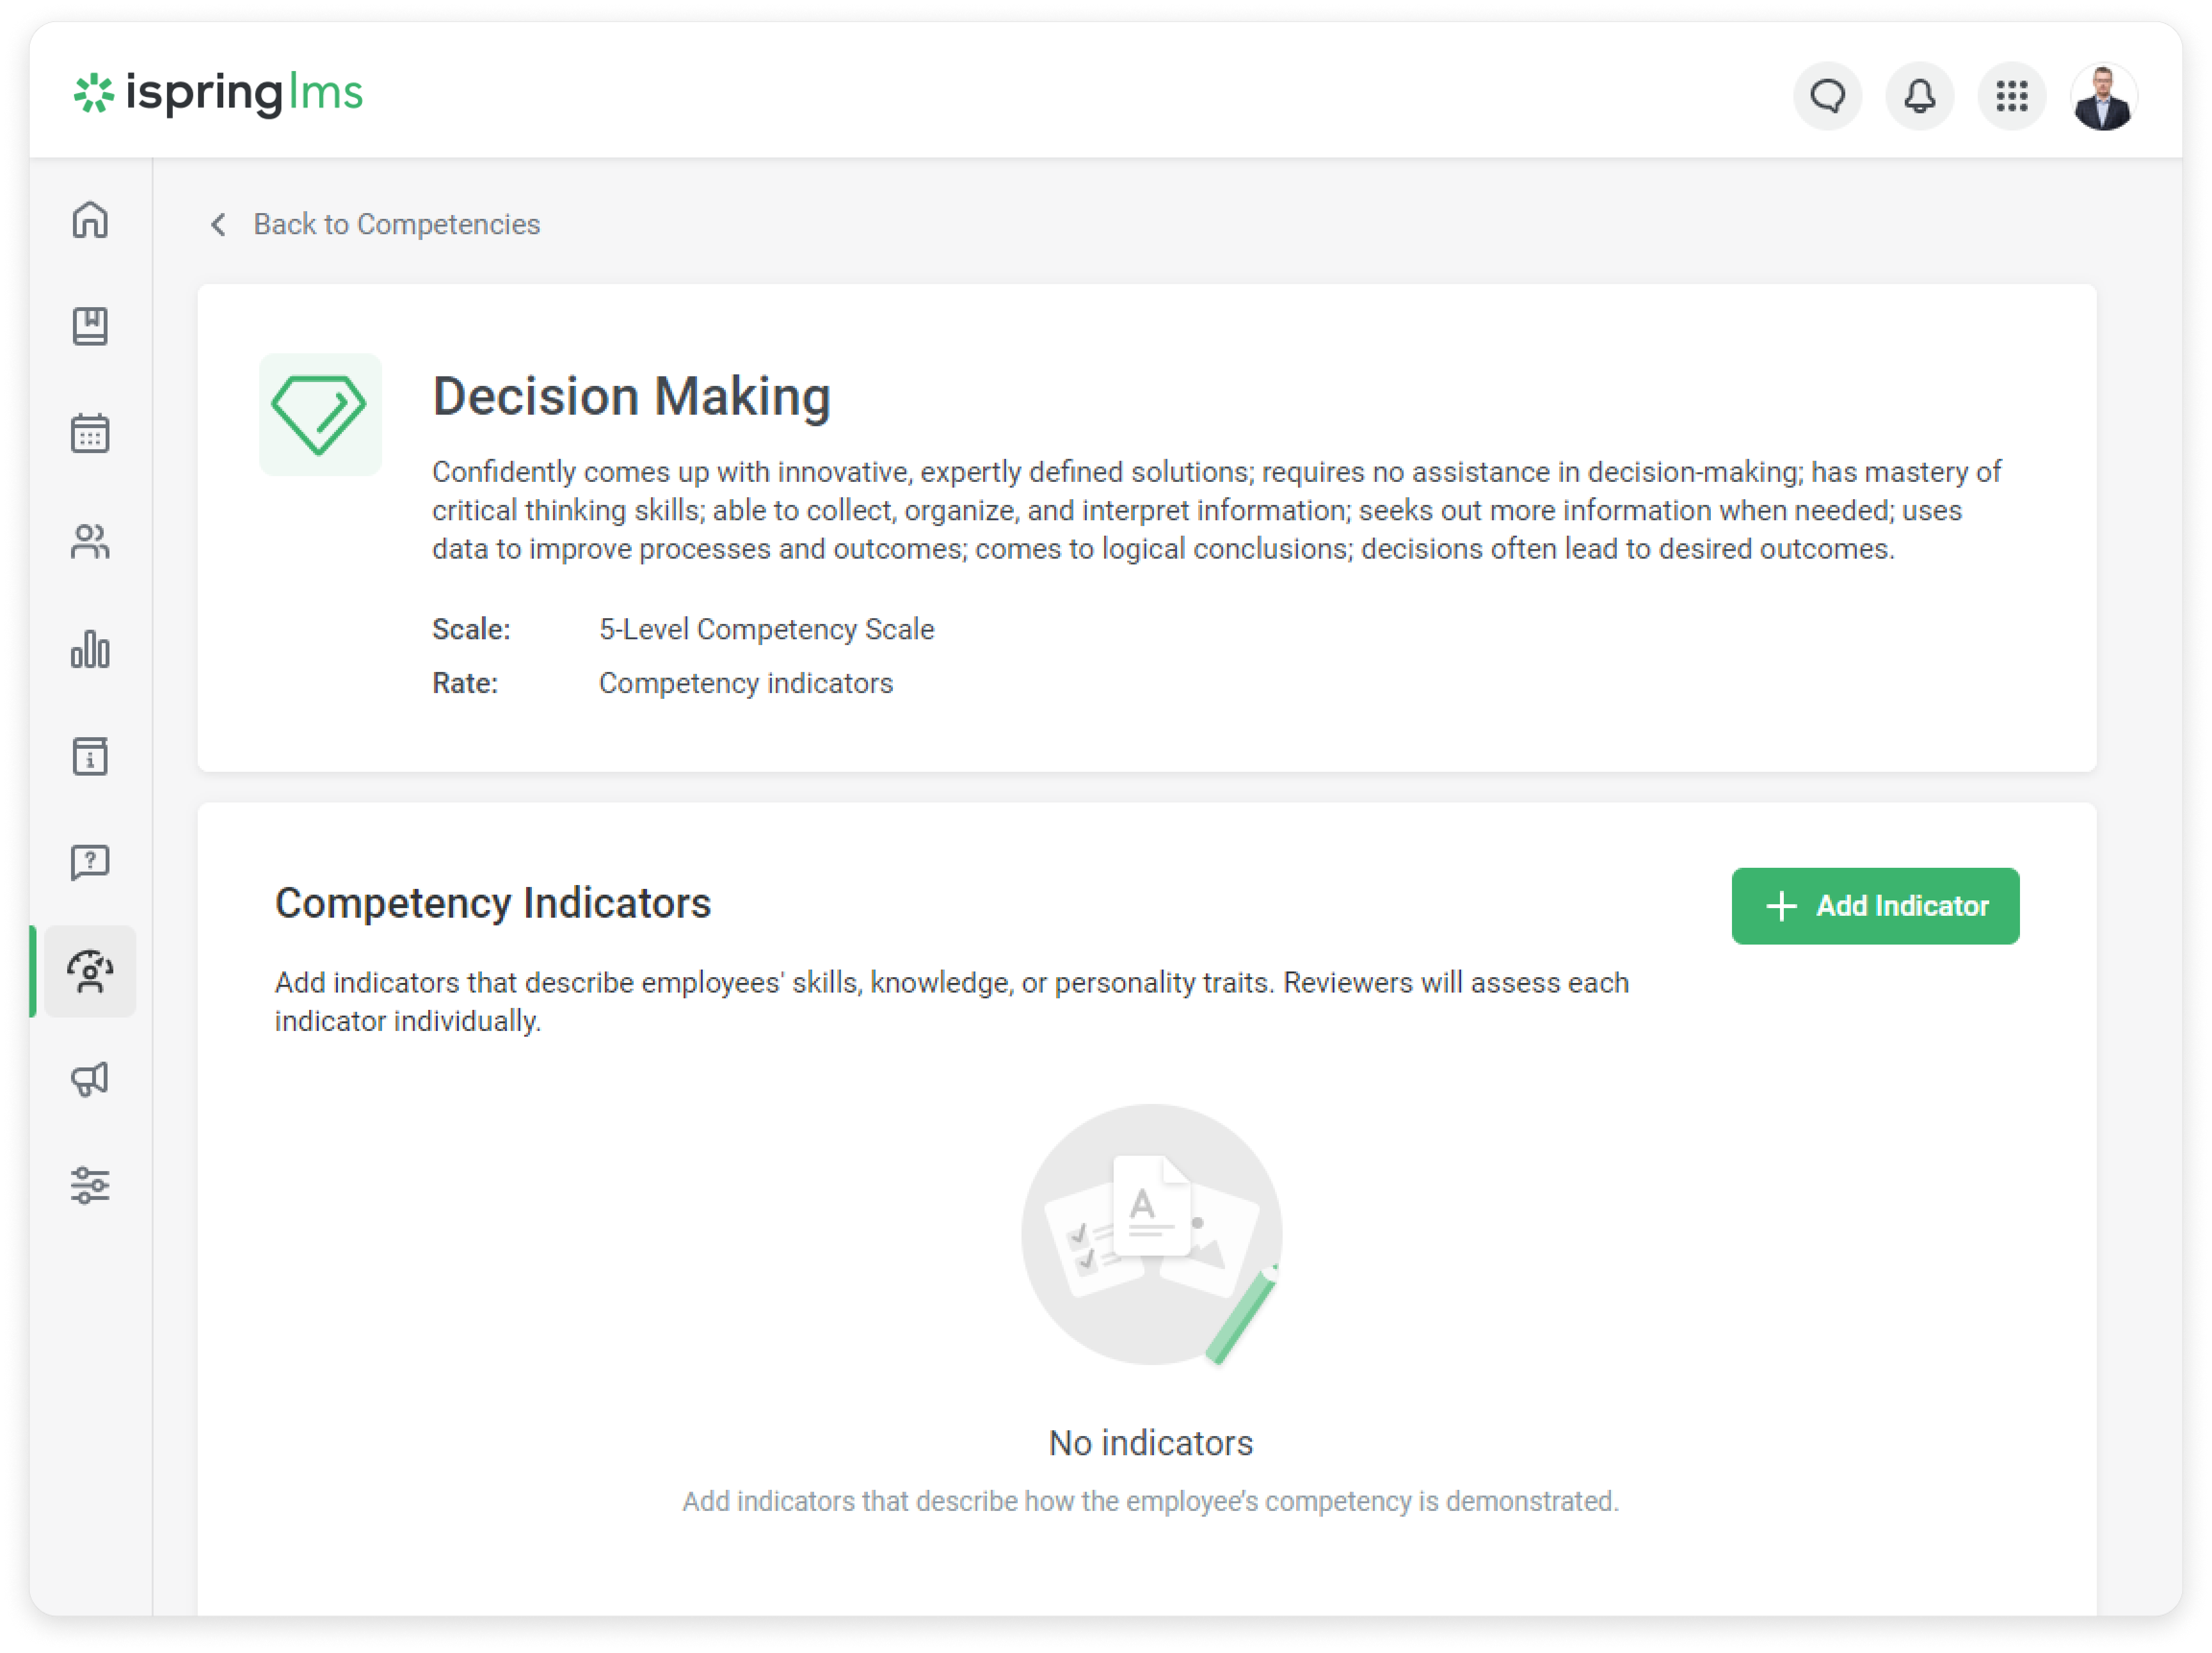Click the iSpring LMS logo
Image resolution: width=2212 pixels, height=1653 pixels.
coord(218,93)
